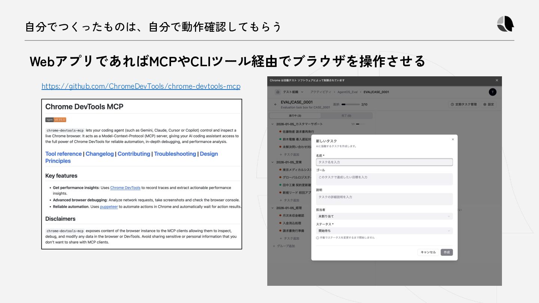This screenshot has width=539, height=303.
Task: Open AgentOS_Eval in the breadcrumb
Action: pyautogui.click(x=347, y=92)
